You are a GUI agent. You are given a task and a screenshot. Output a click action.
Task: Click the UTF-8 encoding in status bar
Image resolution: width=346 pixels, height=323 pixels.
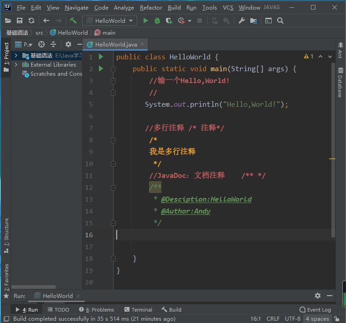click(x=292, y=319)
